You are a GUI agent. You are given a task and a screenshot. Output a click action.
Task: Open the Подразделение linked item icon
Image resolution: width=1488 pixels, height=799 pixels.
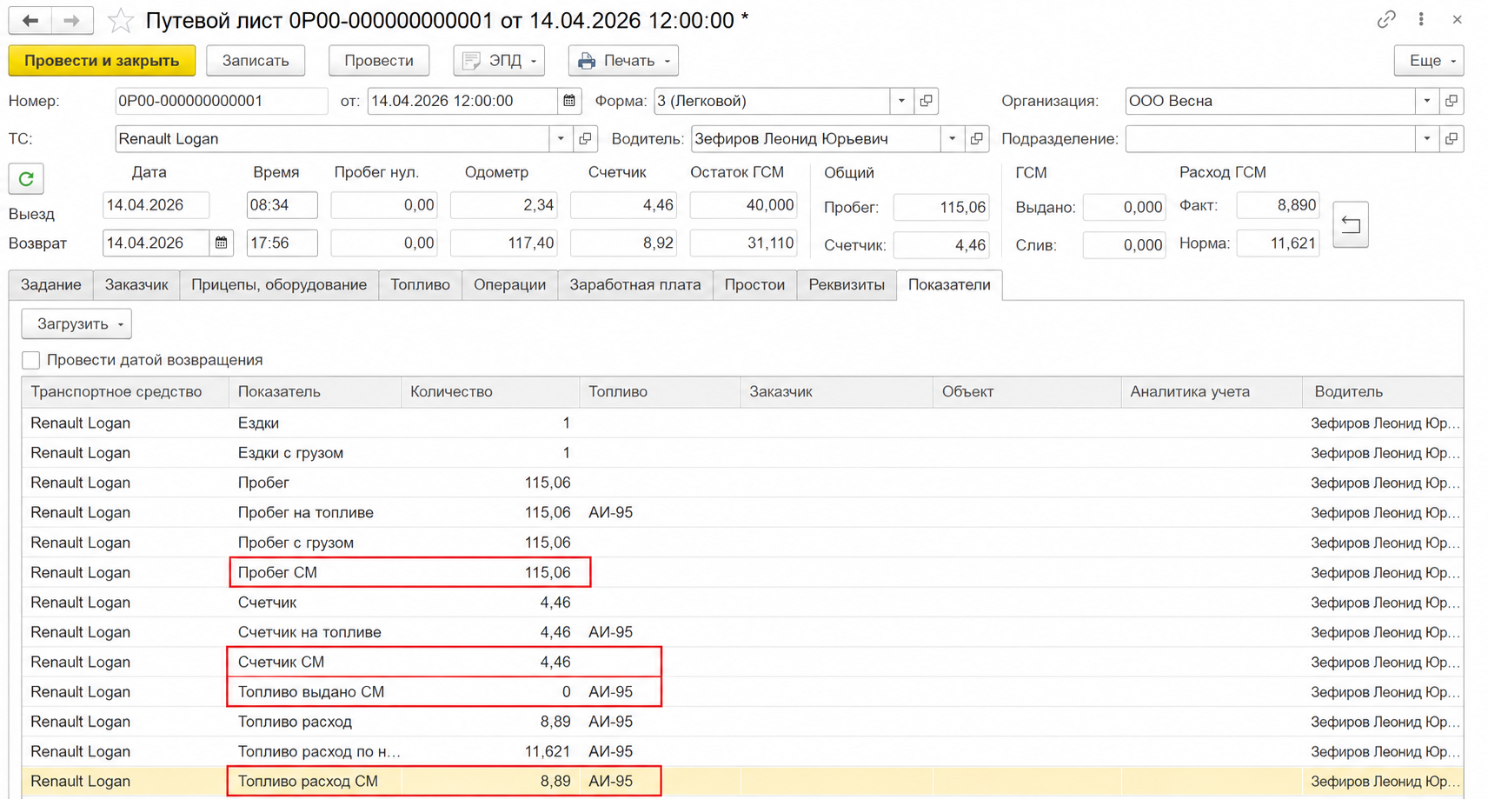(x=1451, y=139)
